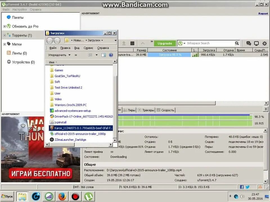Select official-e3-2015-announce-trailer_1080p file
Viewport: 270px width, 202px height.
tap(80, 134)
